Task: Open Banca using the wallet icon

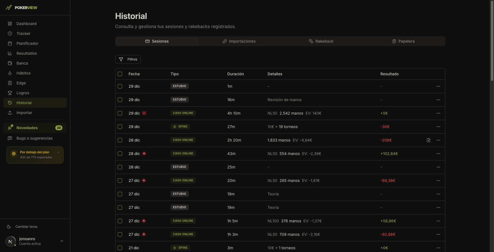Action: [x=10, y=63]
